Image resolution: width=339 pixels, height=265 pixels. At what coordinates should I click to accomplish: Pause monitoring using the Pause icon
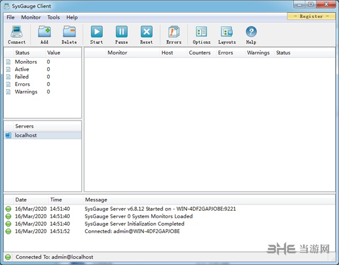click(122, 32)
